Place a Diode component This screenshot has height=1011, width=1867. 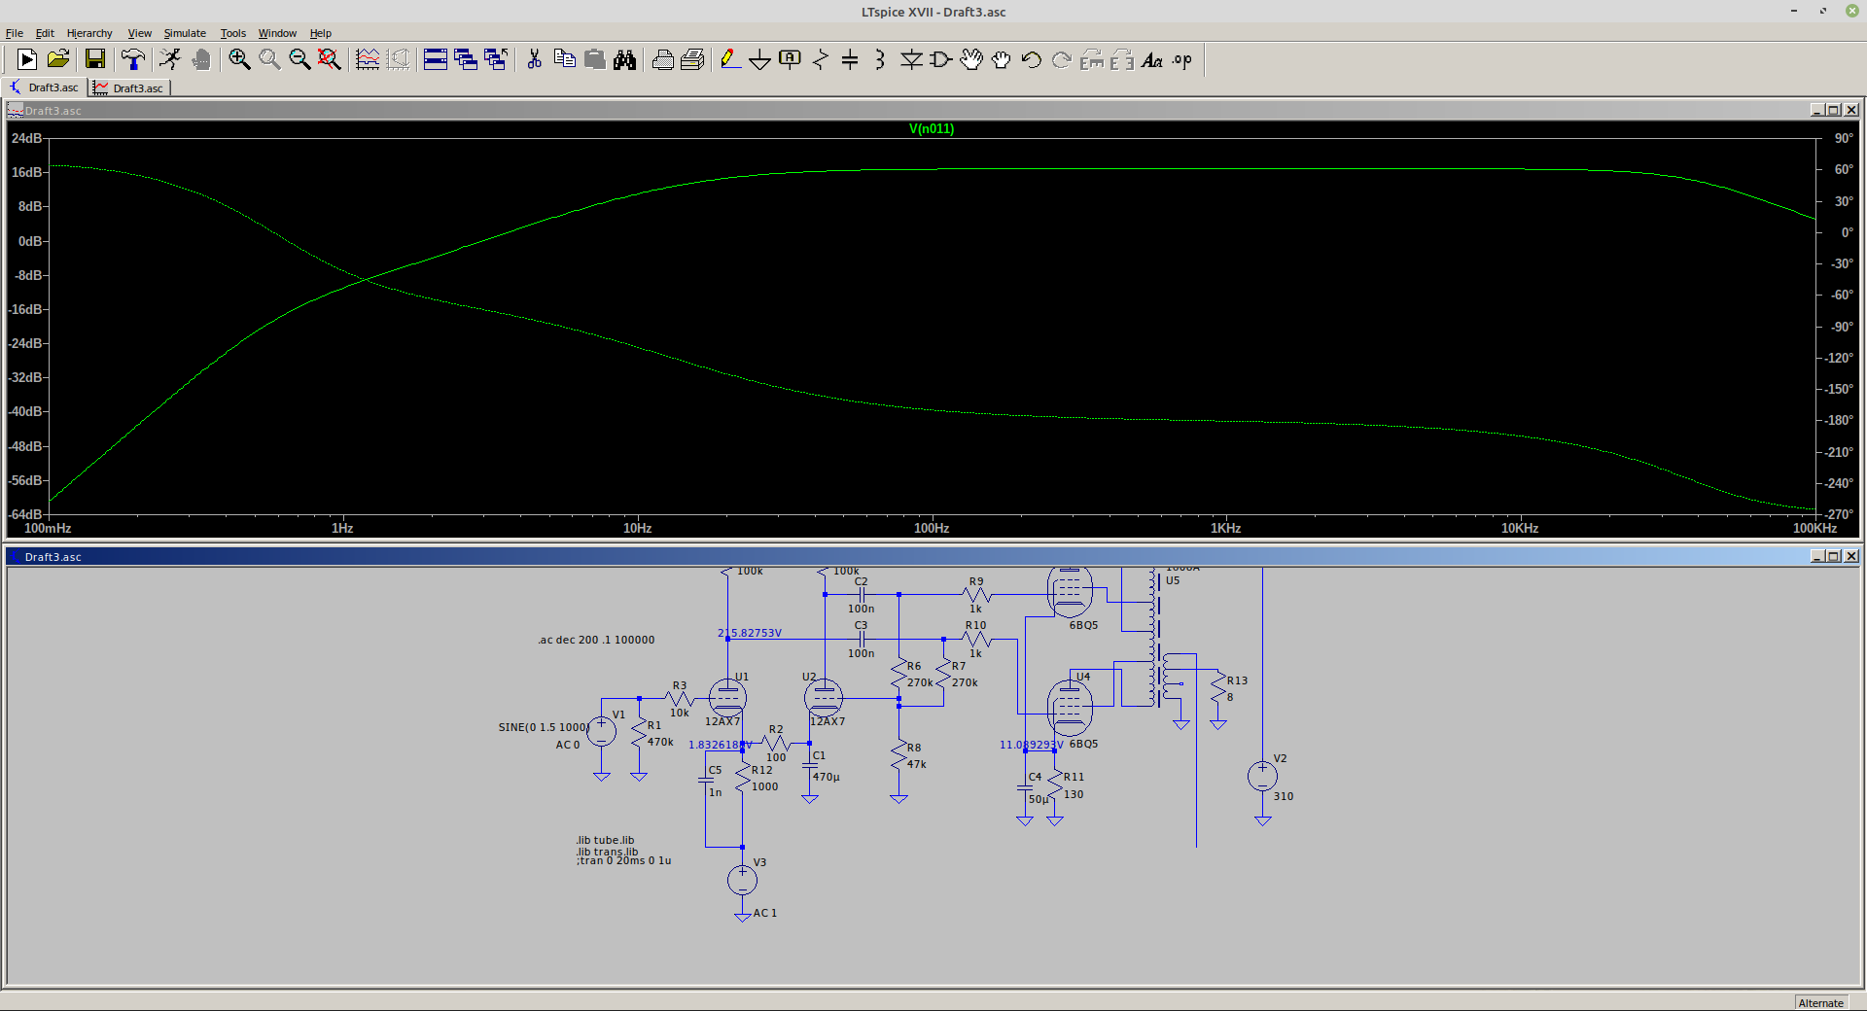tap(911, 60)
